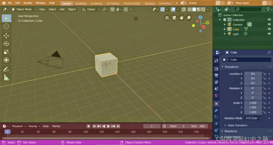Screen dimensions: 273x145
Task: Select the Measure tool
Action: [6, 78]
